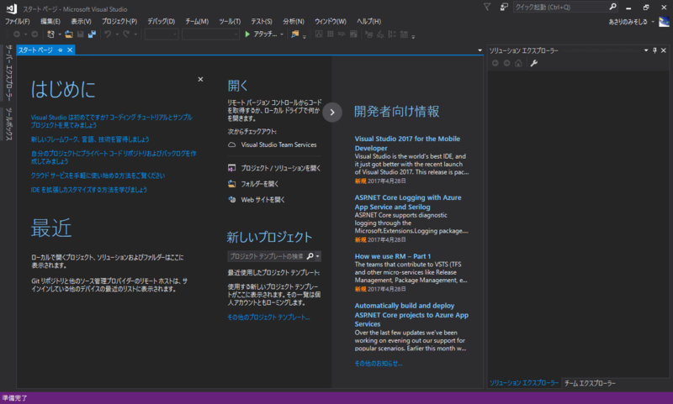Click the Open File folder toolbar icon
The image size is (673, 404).
coord(69,34)
